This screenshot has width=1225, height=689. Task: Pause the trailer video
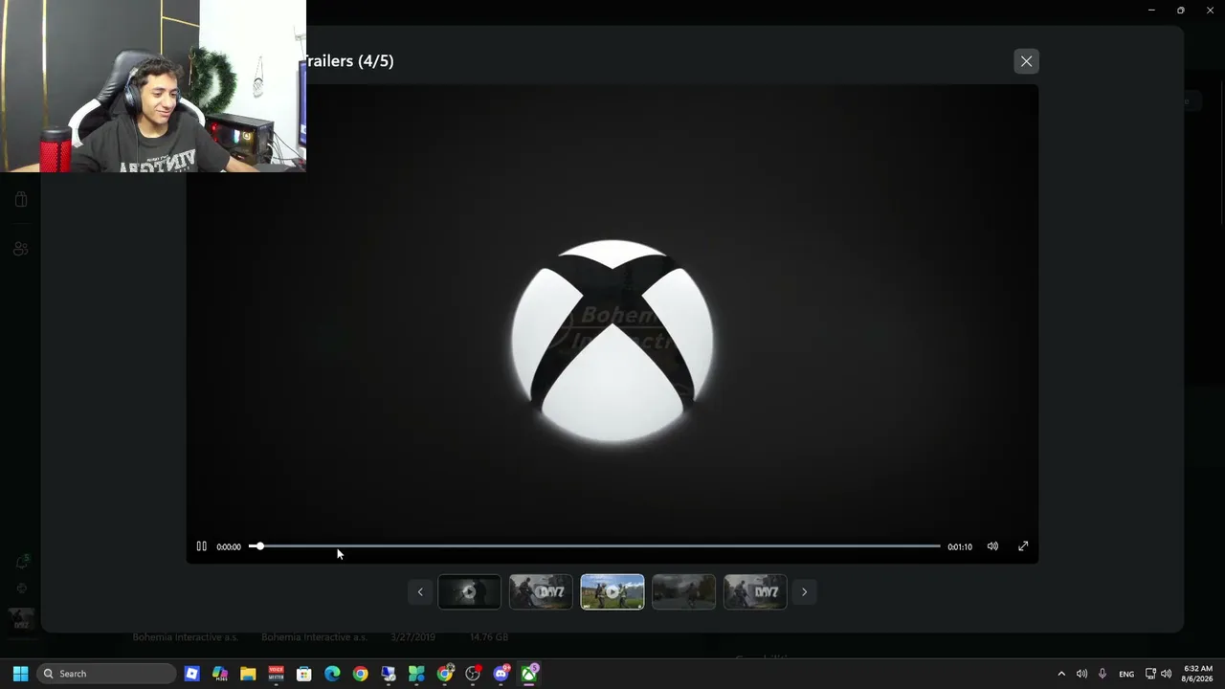click(x=201, y=546)
